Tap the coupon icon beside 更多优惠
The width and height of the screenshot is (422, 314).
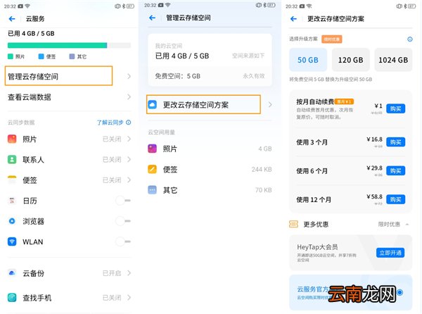[x=293, y=224]
